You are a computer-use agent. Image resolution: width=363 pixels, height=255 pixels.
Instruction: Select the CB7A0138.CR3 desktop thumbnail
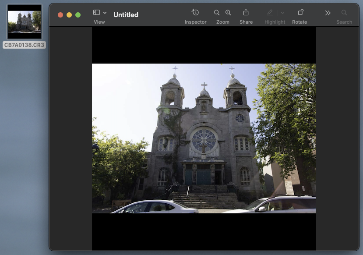click(25, 22)
